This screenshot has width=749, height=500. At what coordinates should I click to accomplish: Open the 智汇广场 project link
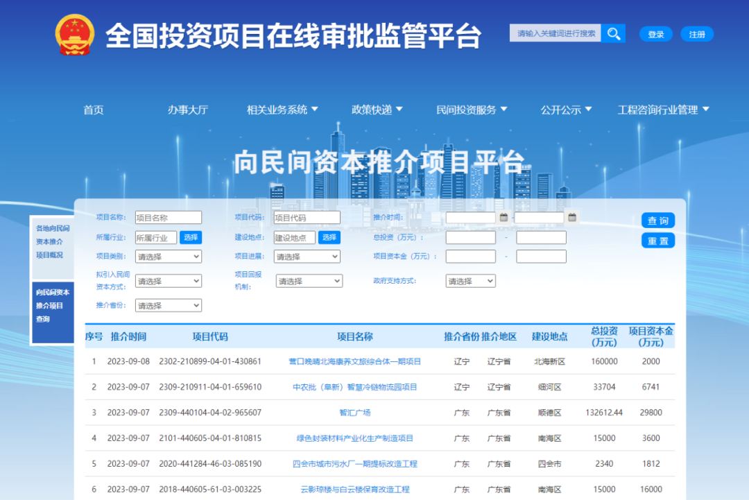coord(354,413)
